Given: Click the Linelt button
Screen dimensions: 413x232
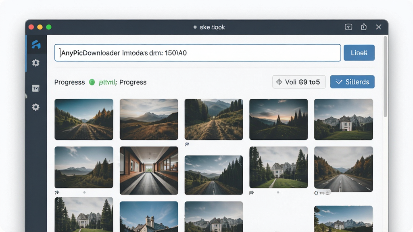Looking at the screenshot, I should coord(359,53).
